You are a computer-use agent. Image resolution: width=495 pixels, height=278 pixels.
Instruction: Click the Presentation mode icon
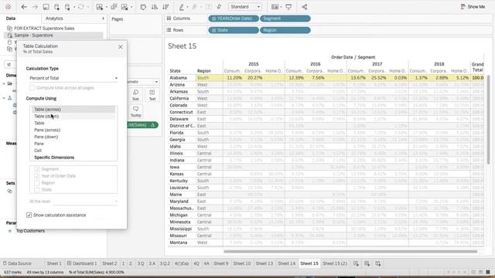pyautogui.click(x=288, y=7)
